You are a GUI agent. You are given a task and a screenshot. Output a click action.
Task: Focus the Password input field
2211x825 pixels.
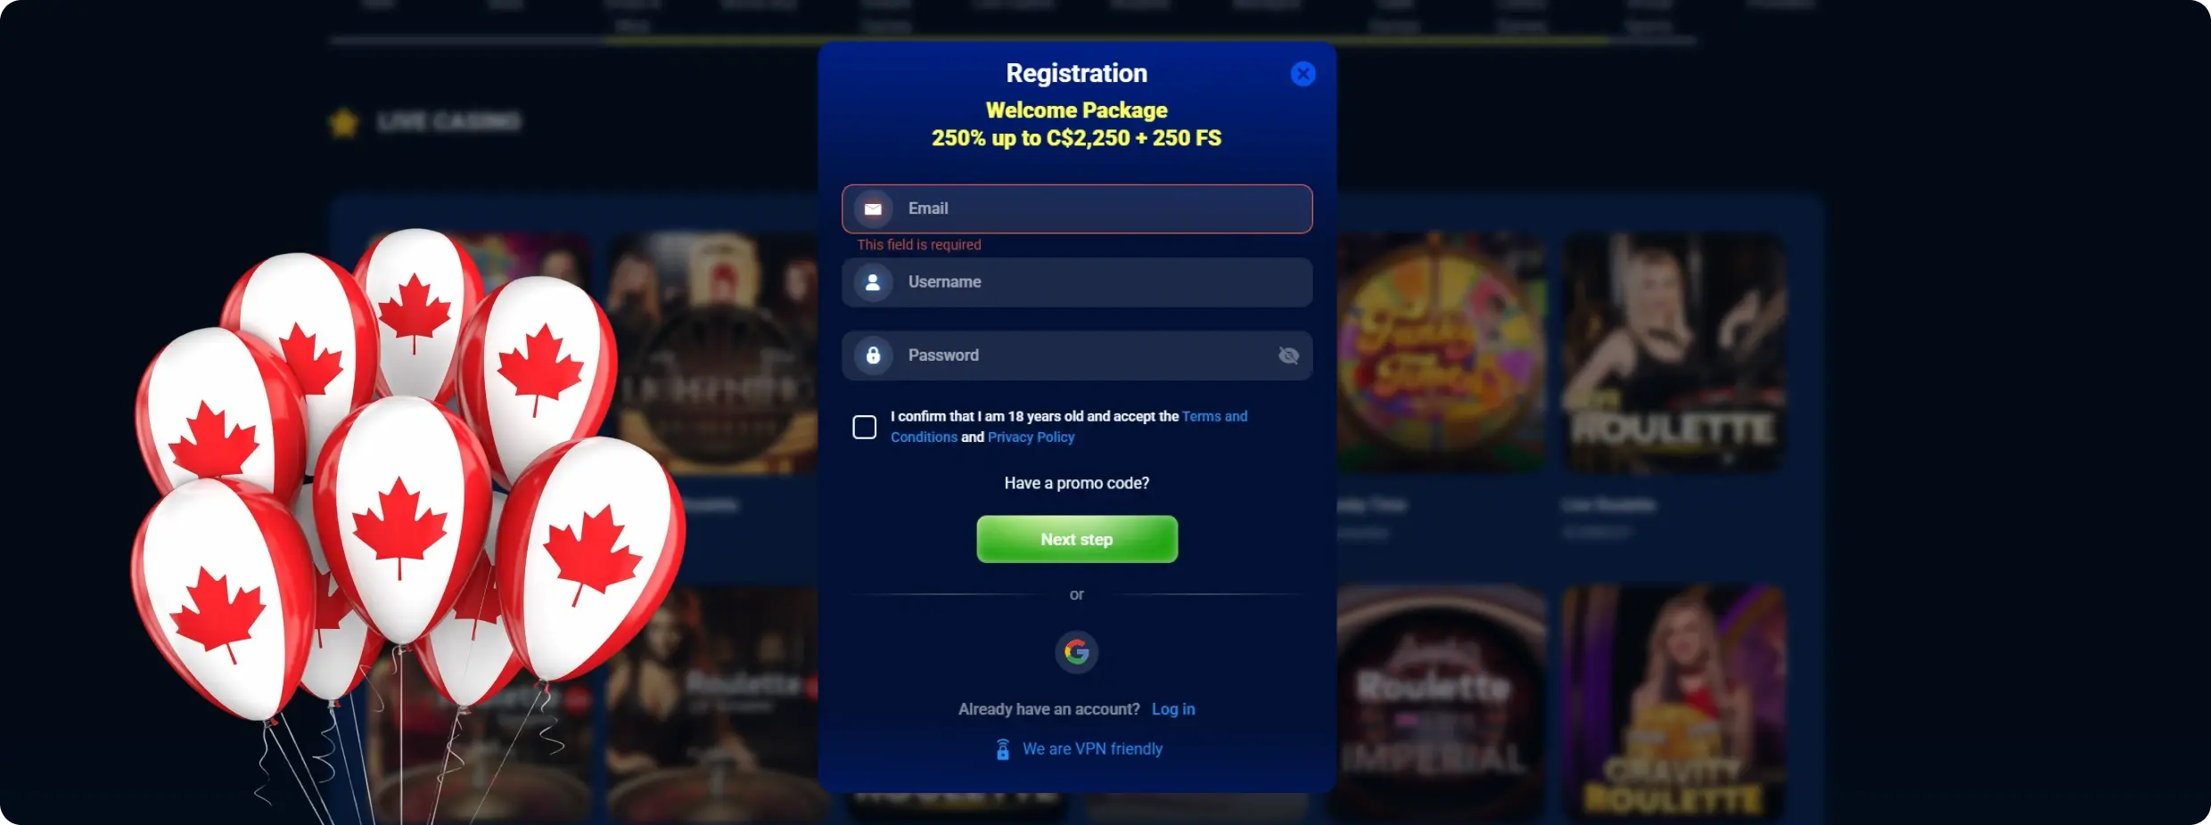[x=1076, y=355]
